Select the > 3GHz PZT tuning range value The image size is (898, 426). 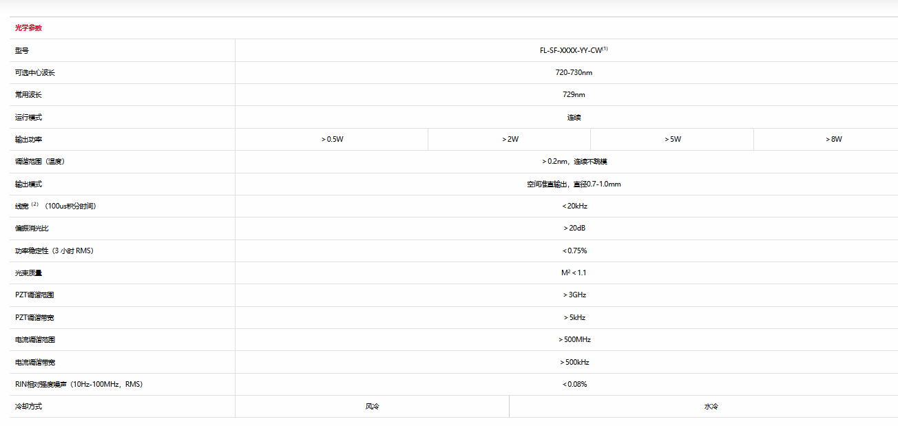pos(574,295)
